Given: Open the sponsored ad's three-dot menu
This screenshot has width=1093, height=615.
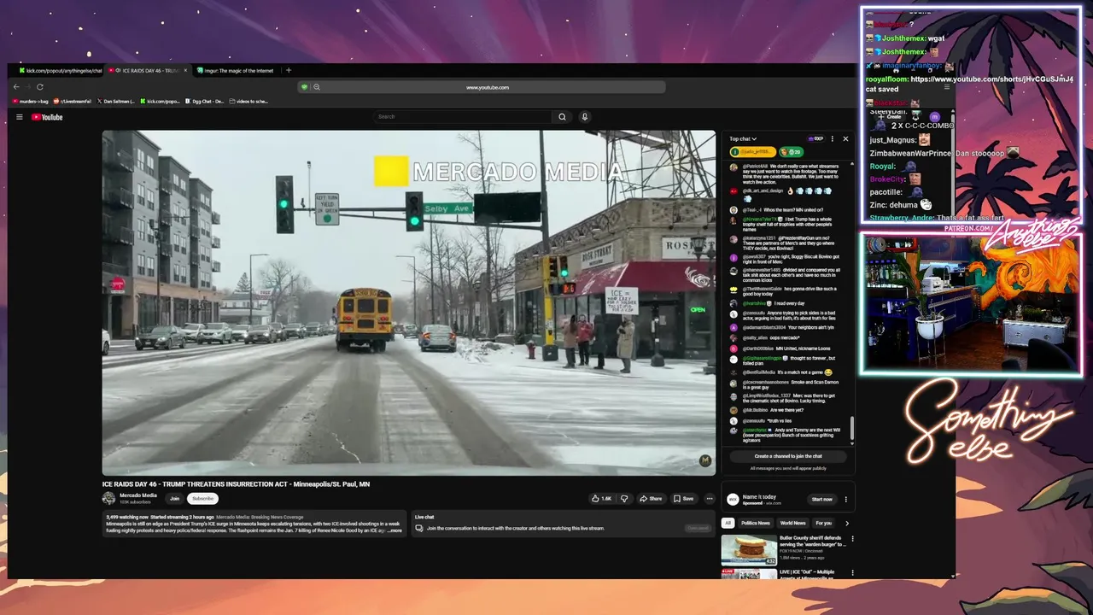Looking at the screenshot, I should coord(846,499).
